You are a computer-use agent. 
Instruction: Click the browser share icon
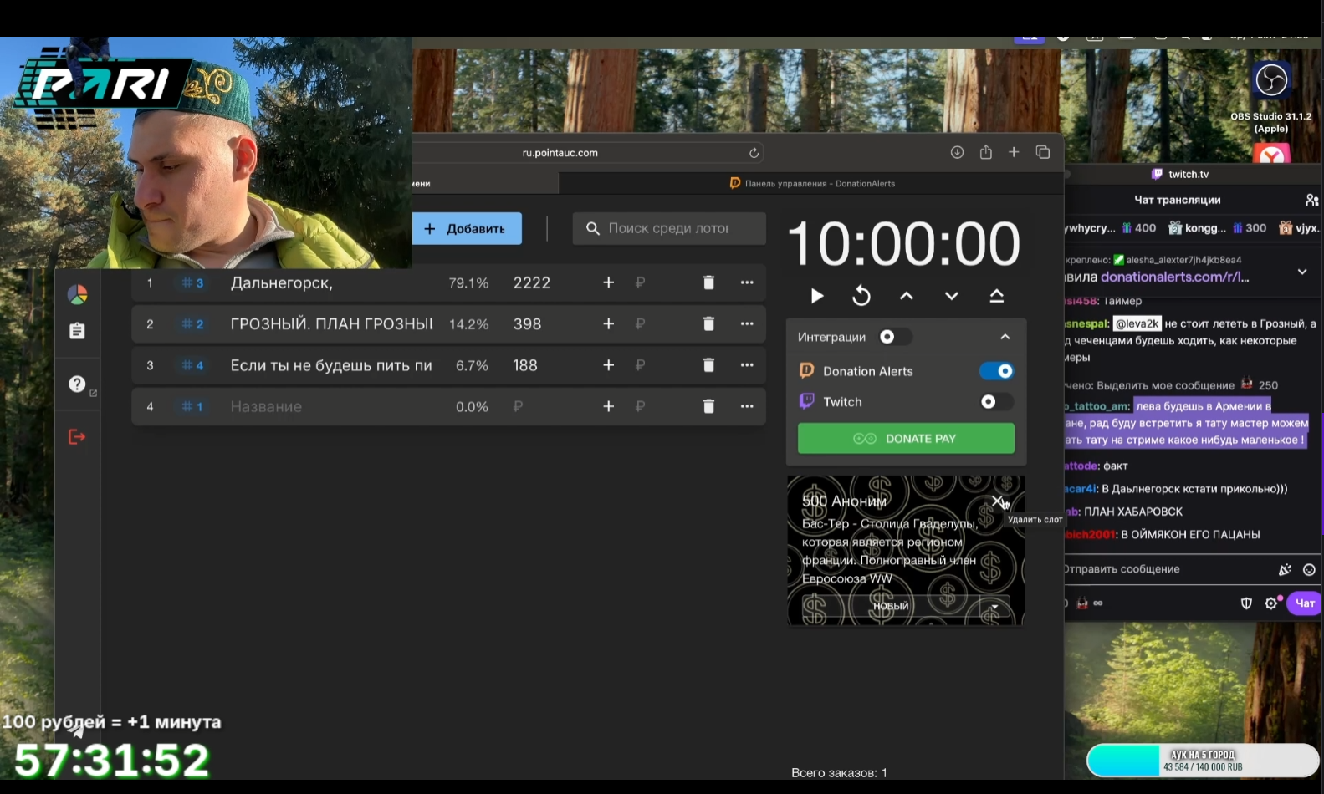[986, 152]
